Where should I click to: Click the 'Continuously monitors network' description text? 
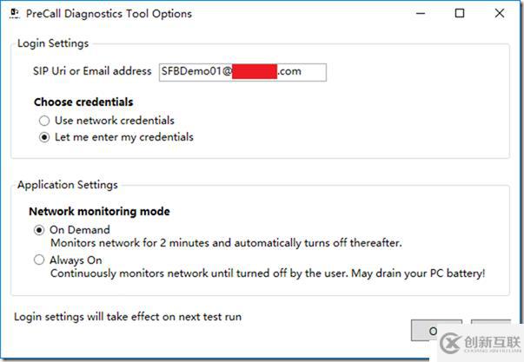(268, 273)
